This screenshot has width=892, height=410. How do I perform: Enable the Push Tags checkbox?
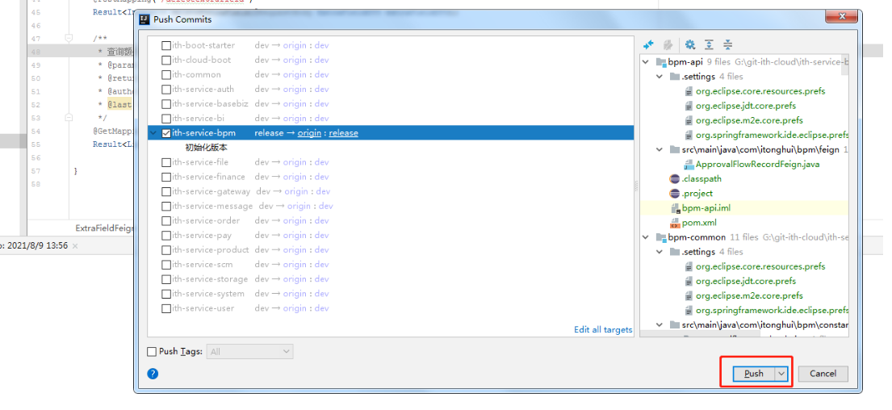[x=152, y=352]
